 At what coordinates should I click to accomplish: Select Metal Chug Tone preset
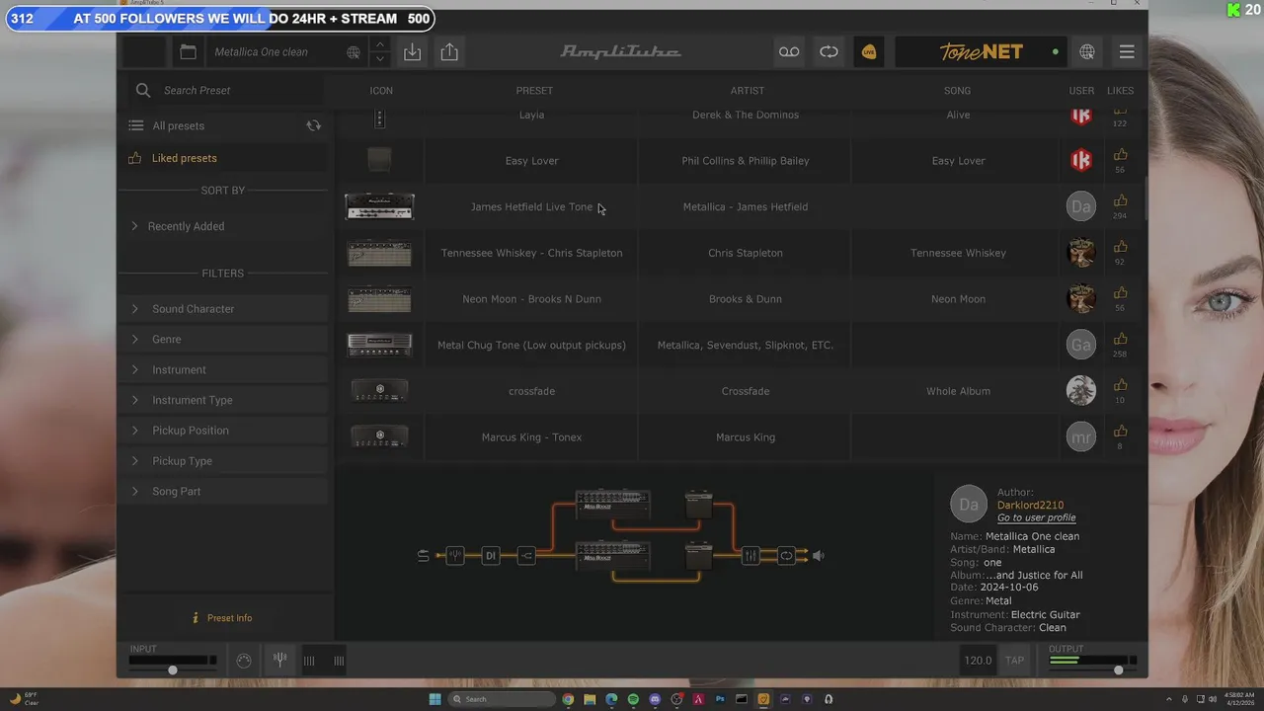pyautogui.click(x=741, y=346)
